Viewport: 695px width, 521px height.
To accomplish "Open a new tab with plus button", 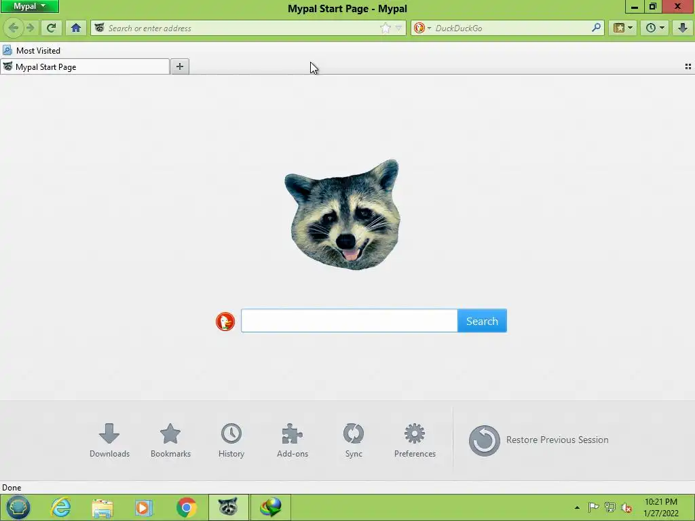I will (179, 66).
